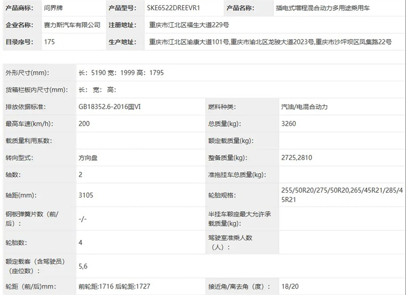Screen dimensions: 406x295
Task: Click the 轴数 label
Action: pyautogui.click(x=13, y=175)
